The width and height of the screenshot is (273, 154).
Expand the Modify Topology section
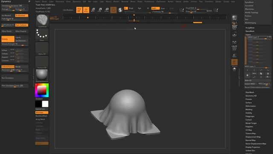251,12
